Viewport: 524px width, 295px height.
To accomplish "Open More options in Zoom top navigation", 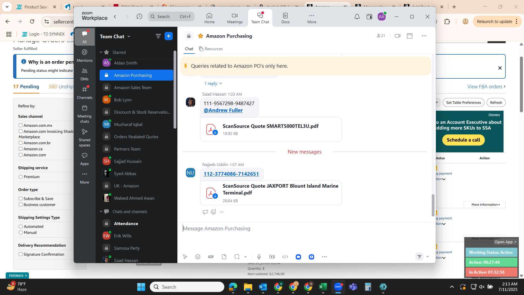I will click(x=312, y=18).
